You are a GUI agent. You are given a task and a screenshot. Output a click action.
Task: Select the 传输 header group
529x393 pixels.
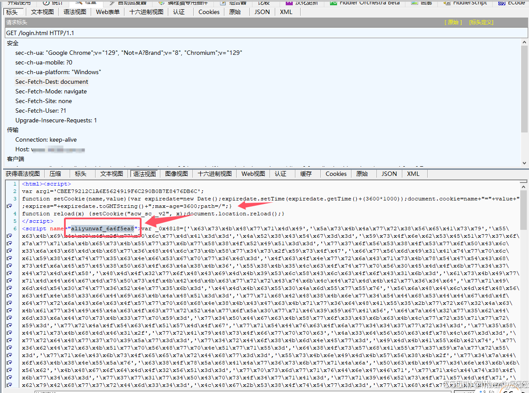point(13,130)
